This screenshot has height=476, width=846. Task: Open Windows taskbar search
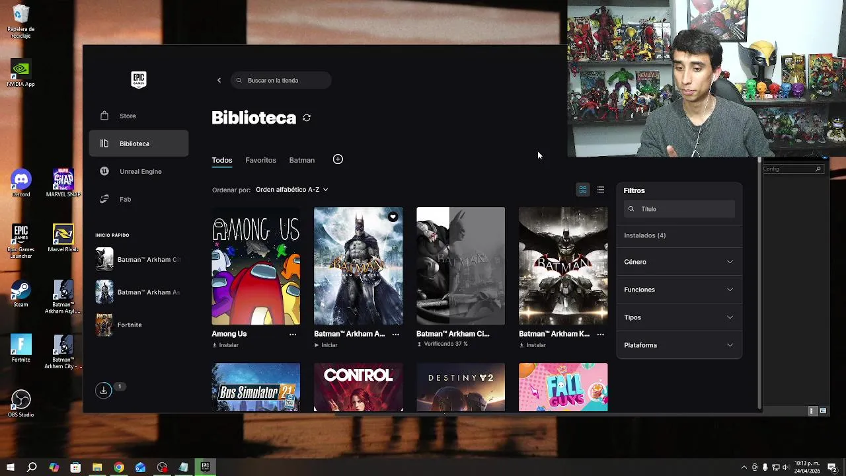[x=32, y=467]
